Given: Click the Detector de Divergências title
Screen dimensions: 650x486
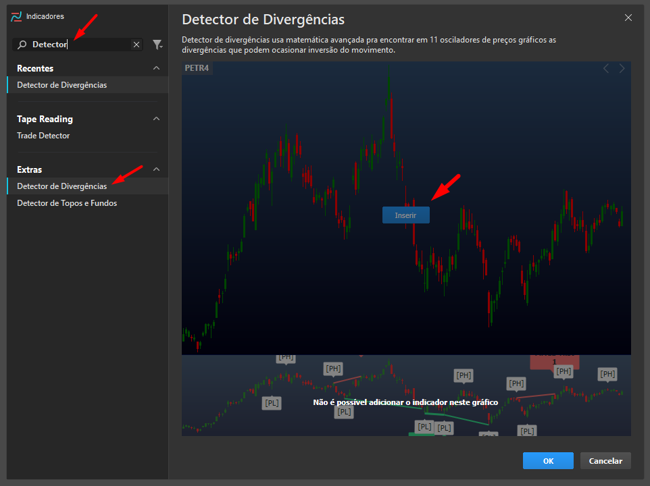Looking at the screenshot, I should click(264, 20).
